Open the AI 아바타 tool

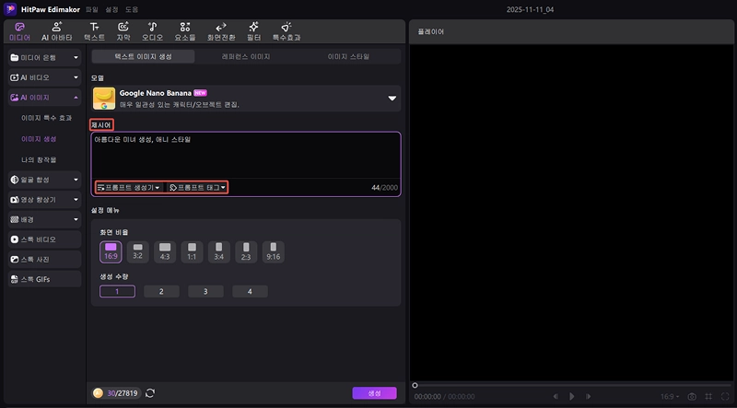57,31
